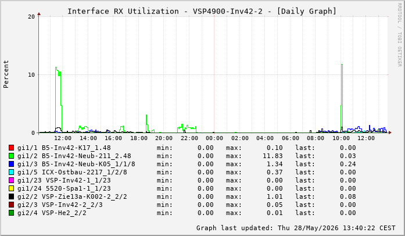Click the dark red gi2/3 legend swatch
This screenshot has height=236, width=405.
tap(11, 205)
